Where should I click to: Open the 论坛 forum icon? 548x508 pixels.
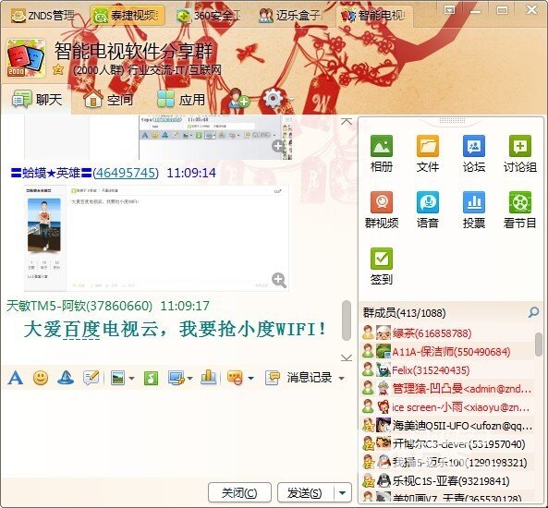coord(473,153)
